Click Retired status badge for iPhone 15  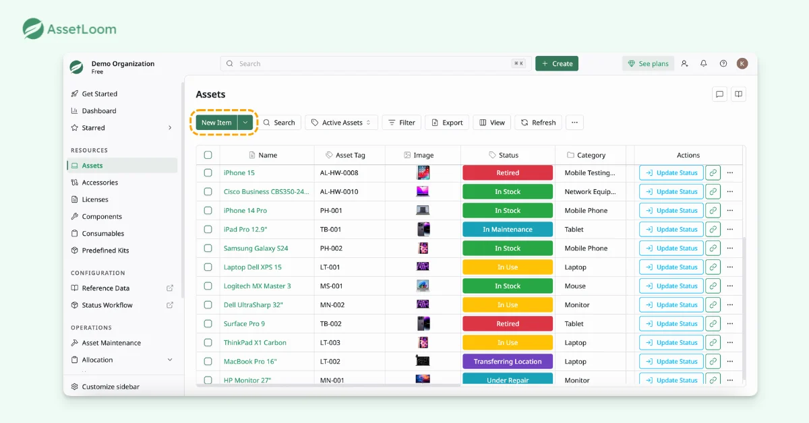point(508,173)
